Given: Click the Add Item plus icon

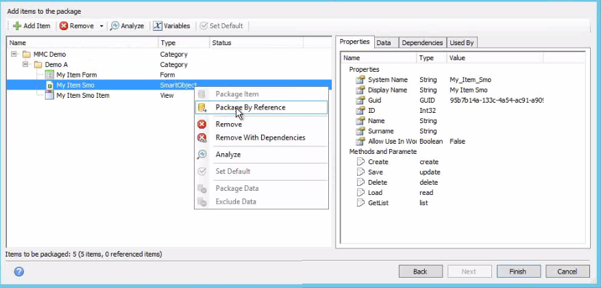Looking at the screenshot, I should tap(17, 26).
